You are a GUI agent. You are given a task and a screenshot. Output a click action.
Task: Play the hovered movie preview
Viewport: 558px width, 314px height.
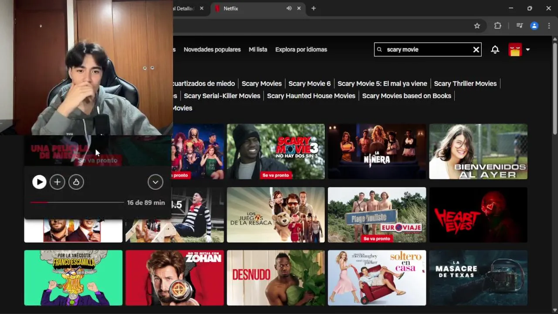point(39,182)
